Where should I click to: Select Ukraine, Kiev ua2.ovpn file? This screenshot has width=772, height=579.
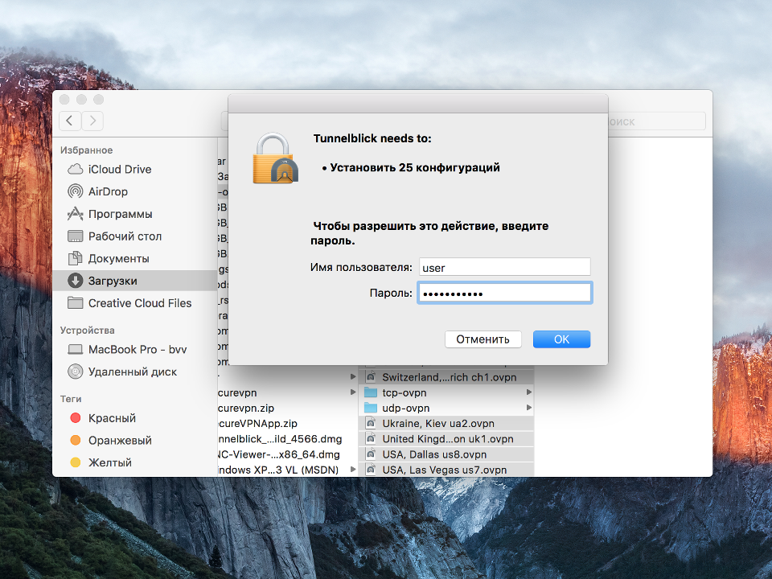[446, 424]
